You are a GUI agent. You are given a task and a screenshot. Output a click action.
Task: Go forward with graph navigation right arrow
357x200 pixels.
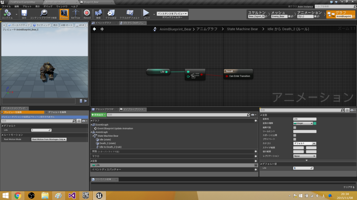click(x=102, y=29)
